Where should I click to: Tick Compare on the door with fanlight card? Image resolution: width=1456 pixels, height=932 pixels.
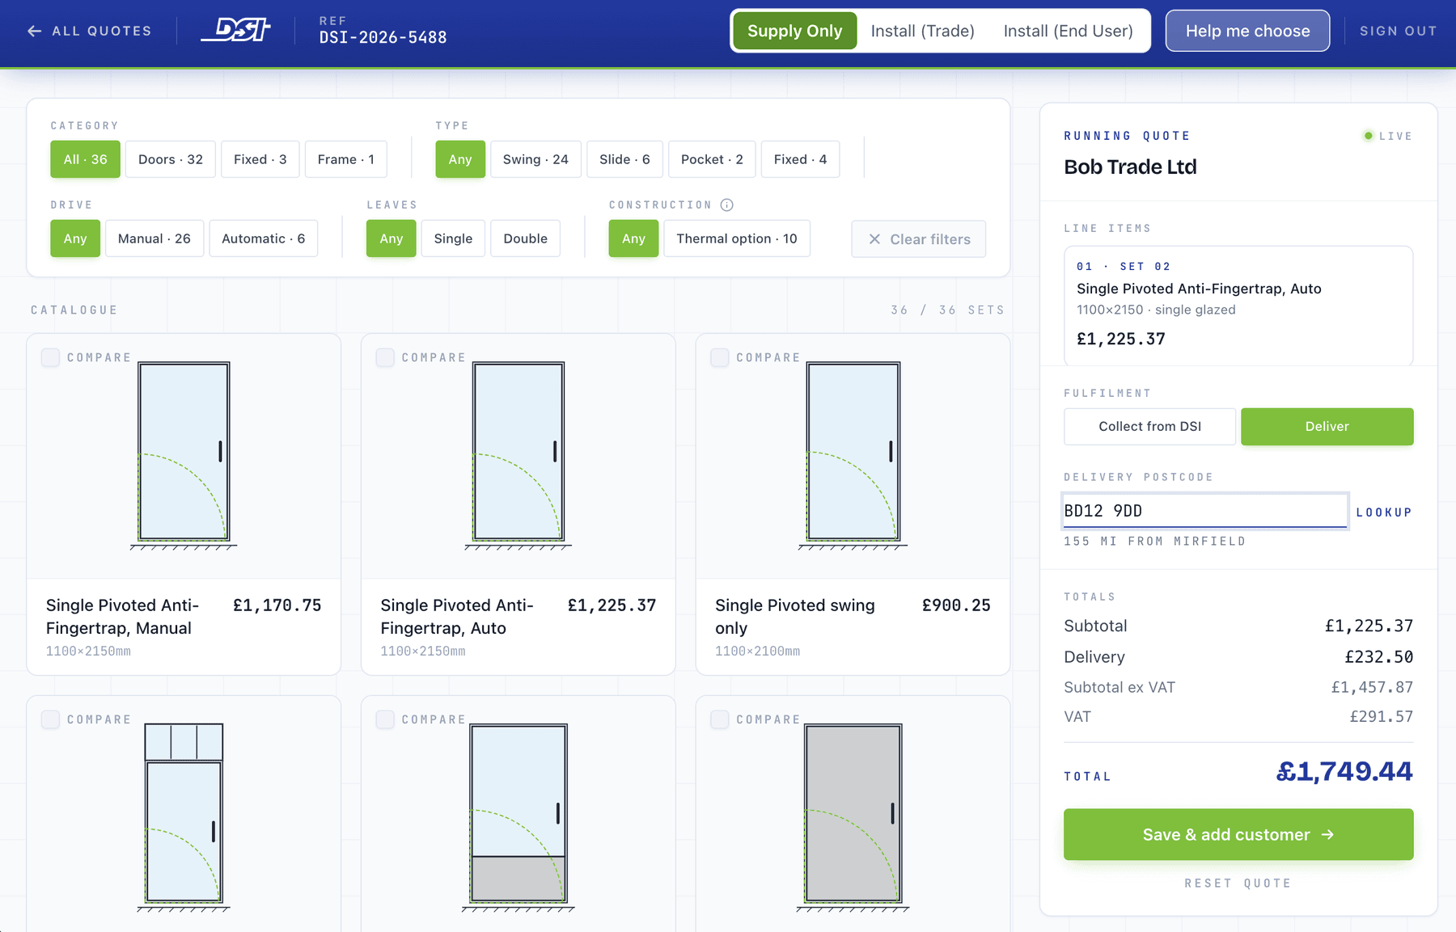(x=50, y=719)
